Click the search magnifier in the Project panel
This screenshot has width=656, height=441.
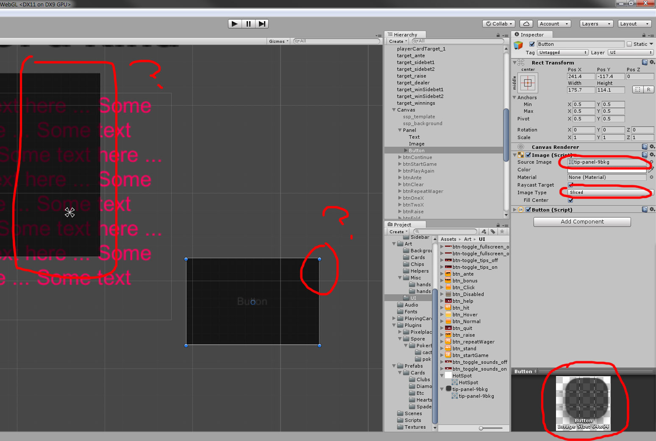click(417, 232)
